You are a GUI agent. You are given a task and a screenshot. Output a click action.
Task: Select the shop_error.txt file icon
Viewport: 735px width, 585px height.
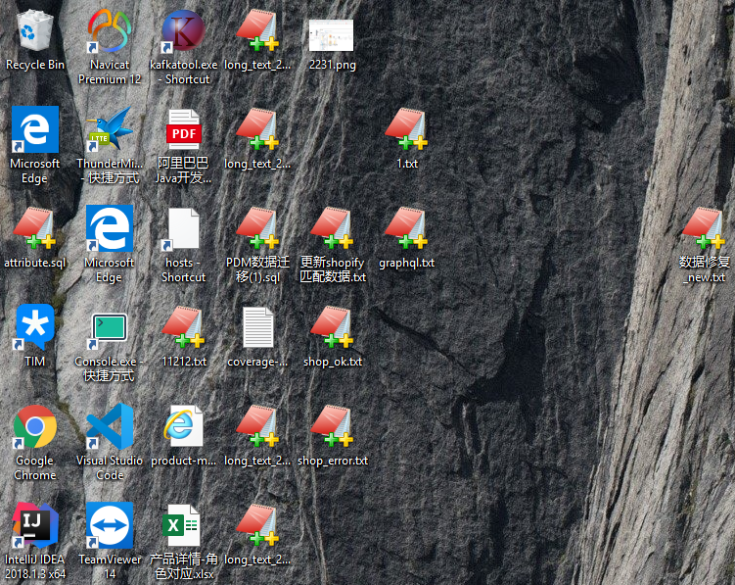pos(332,427)
